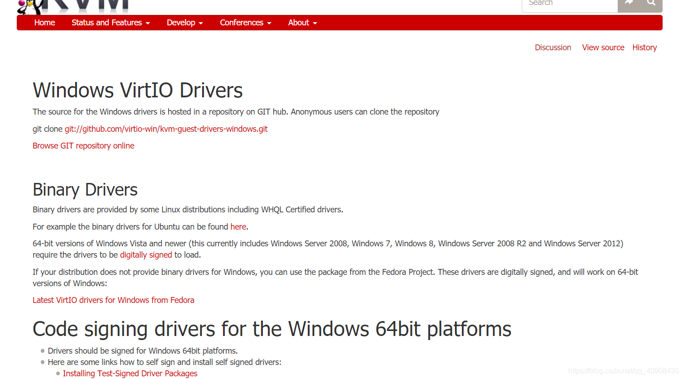
Task: Open the Discussion tab
Action: 553,48
